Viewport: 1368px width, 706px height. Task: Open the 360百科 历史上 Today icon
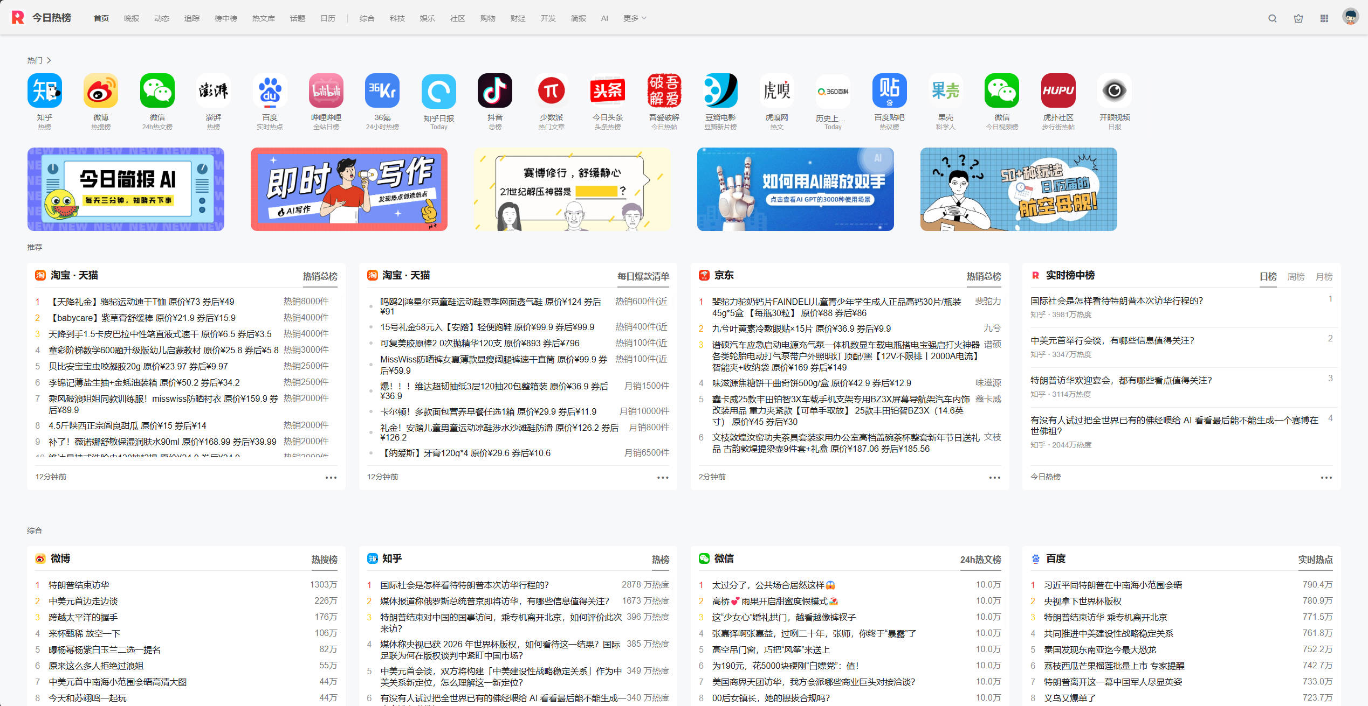(833, 91)
